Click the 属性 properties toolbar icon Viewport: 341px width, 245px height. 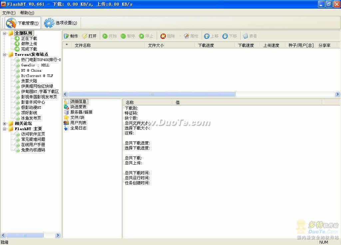(x=186, y=36)
